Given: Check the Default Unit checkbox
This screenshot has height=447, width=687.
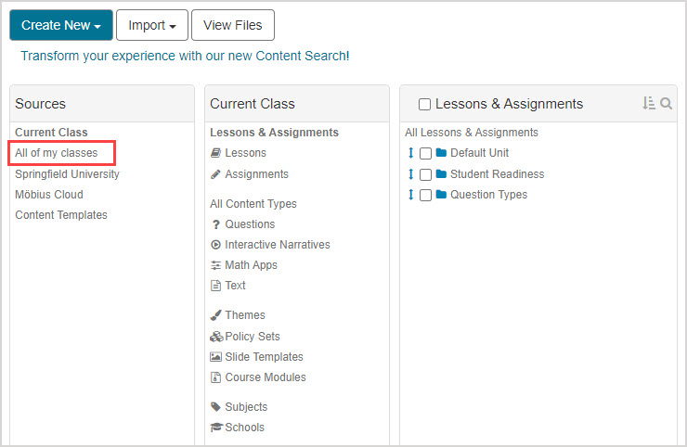Looking at the screenshot, I should click(x=425, y=154).
